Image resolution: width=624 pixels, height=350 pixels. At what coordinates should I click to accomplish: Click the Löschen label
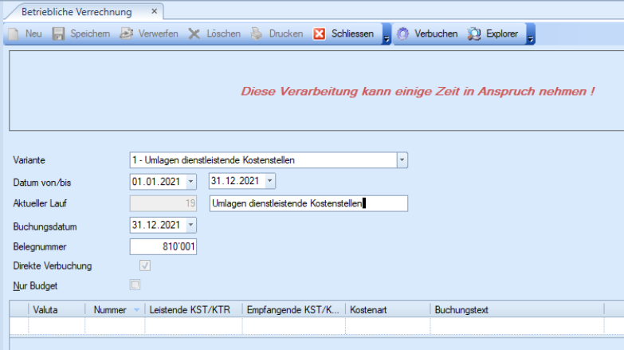coord(223,33)
